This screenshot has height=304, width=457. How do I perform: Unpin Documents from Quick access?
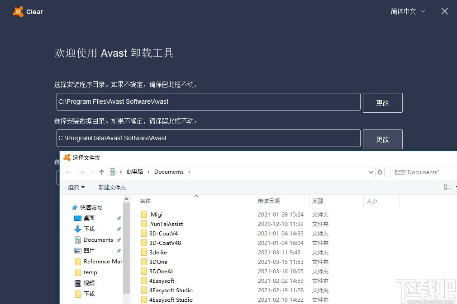[x=119, y=240]
